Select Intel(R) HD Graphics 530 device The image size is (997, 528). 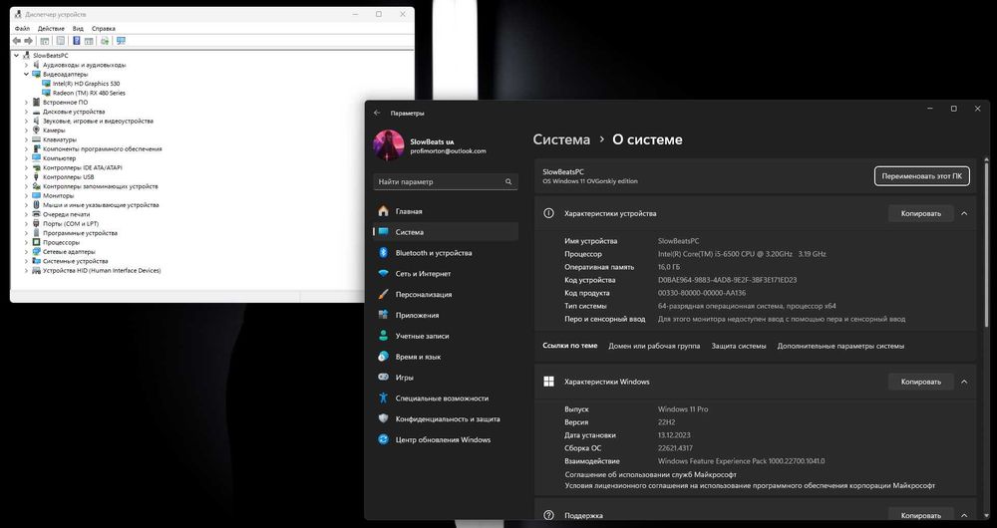[x=86, y=84]
